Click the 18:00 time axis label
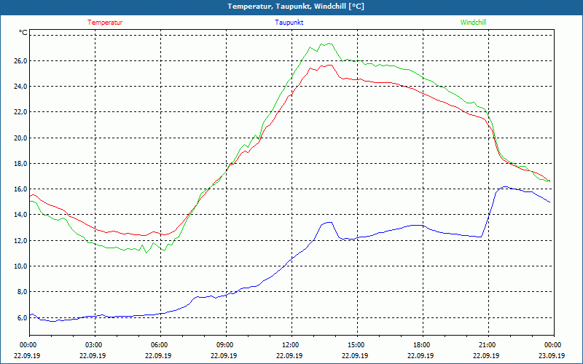 tap(423, 345)
